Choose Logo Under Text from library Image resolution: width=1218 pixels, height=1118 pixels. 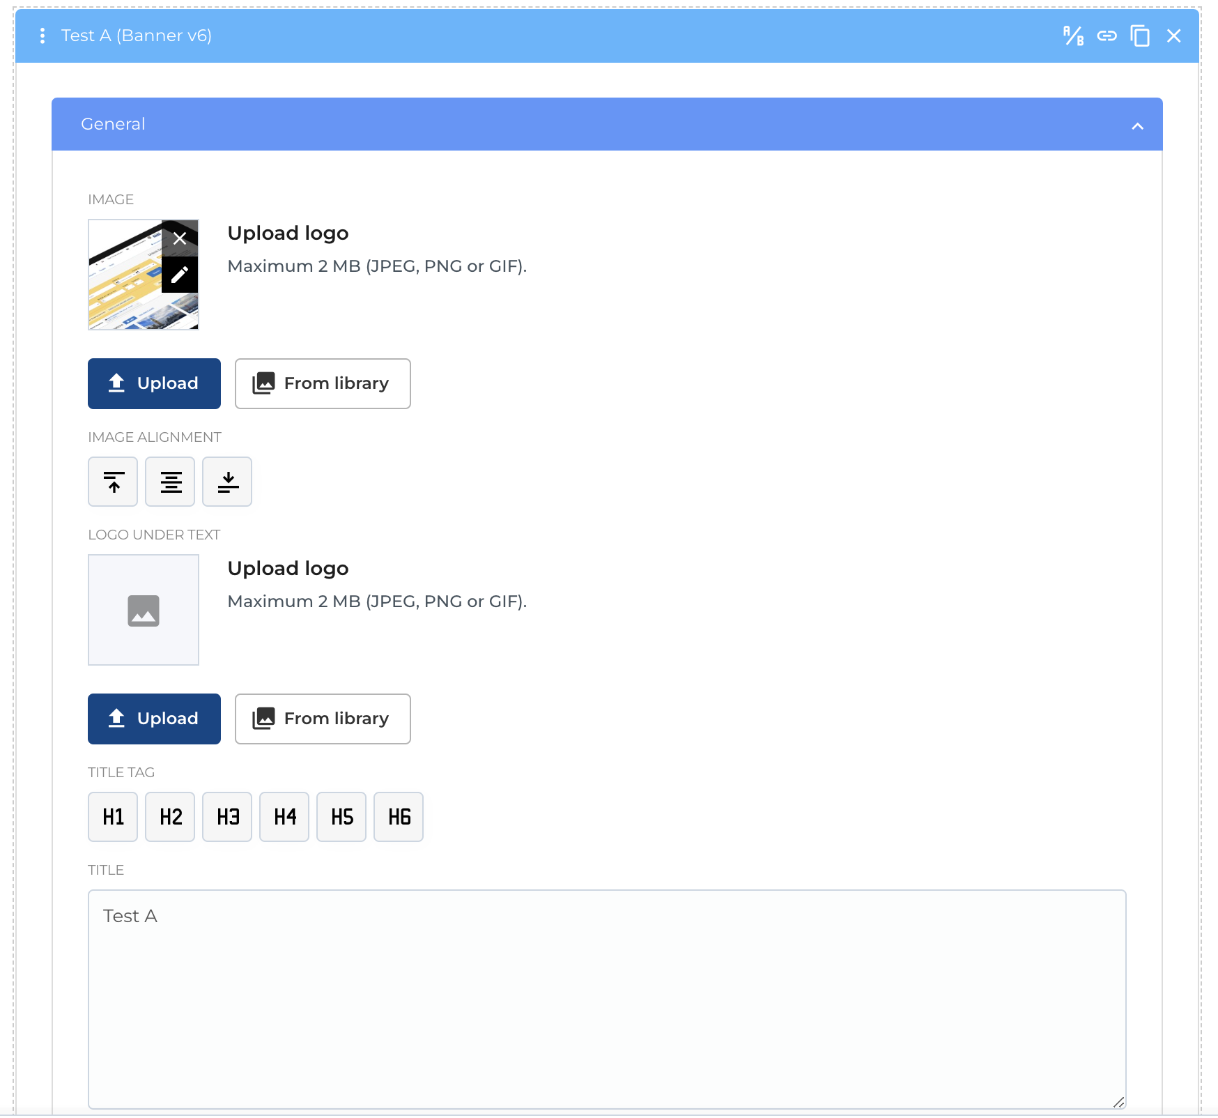click(323, 719)
